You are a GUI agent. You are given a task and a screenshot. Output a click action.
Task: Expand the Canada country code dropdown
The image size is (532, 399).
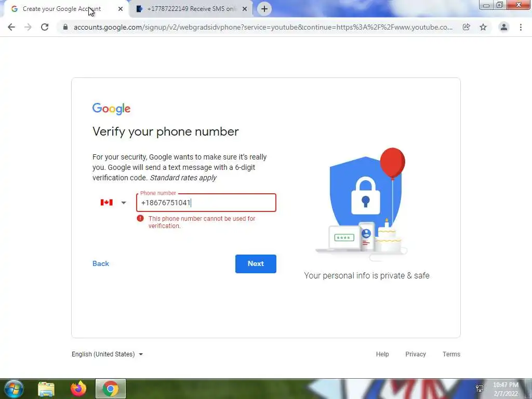(113, 203)
